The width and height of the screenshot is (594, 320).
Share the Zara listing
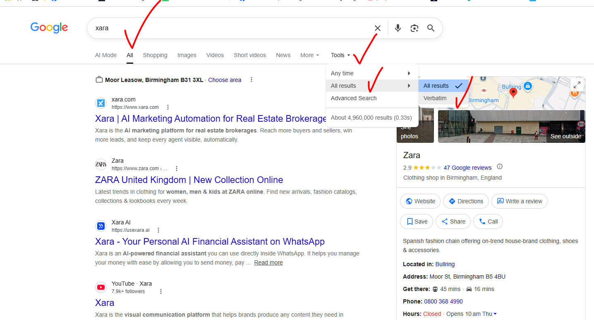click(x=453, y=221)
